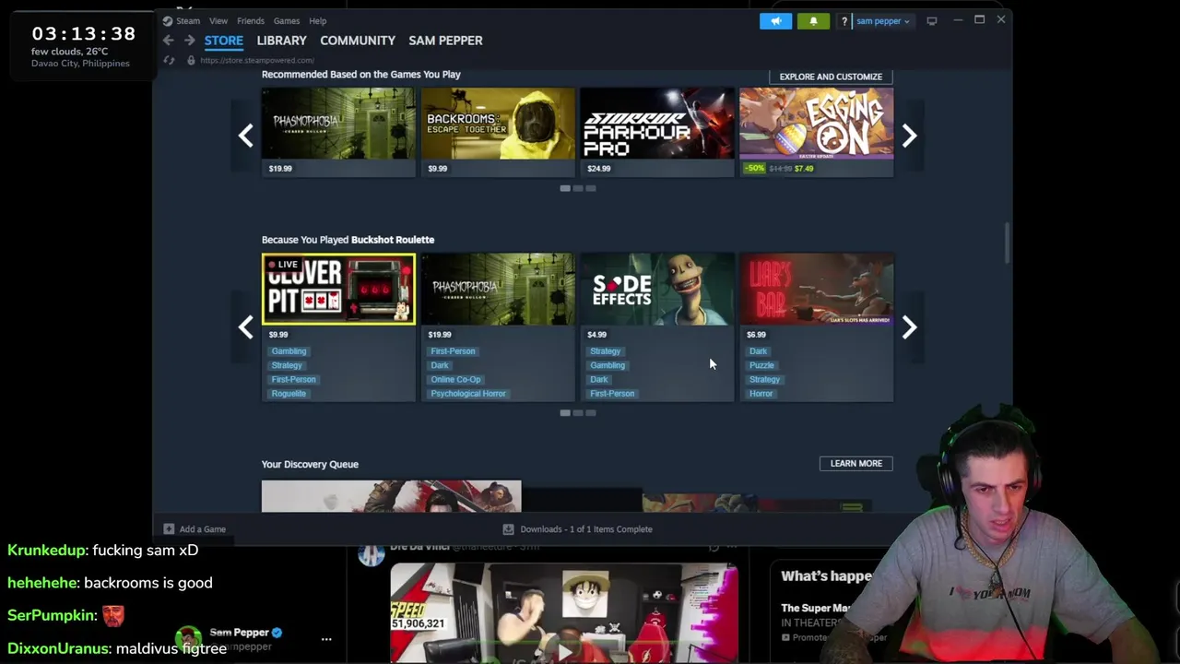Select first page dot of the recommended carousel
Image resolution: width=1180 pixels, height=664 pixels.
[x=565, y=188]
